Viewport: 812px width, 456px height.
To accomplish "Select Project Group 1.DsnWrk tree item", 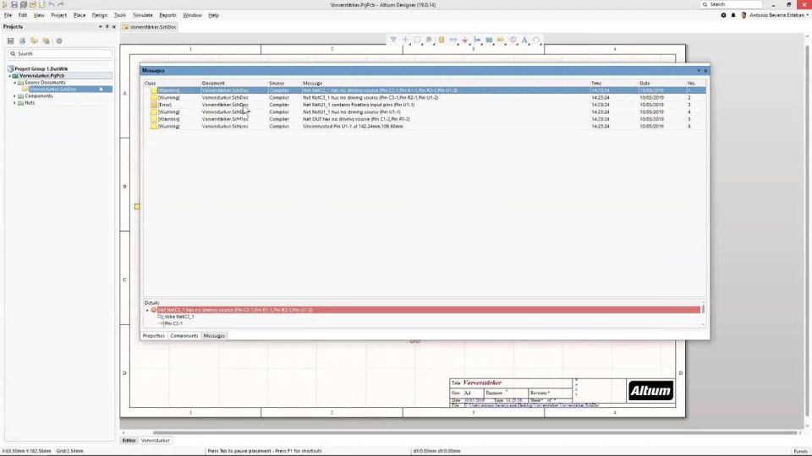I will click(x=41, y=68).
